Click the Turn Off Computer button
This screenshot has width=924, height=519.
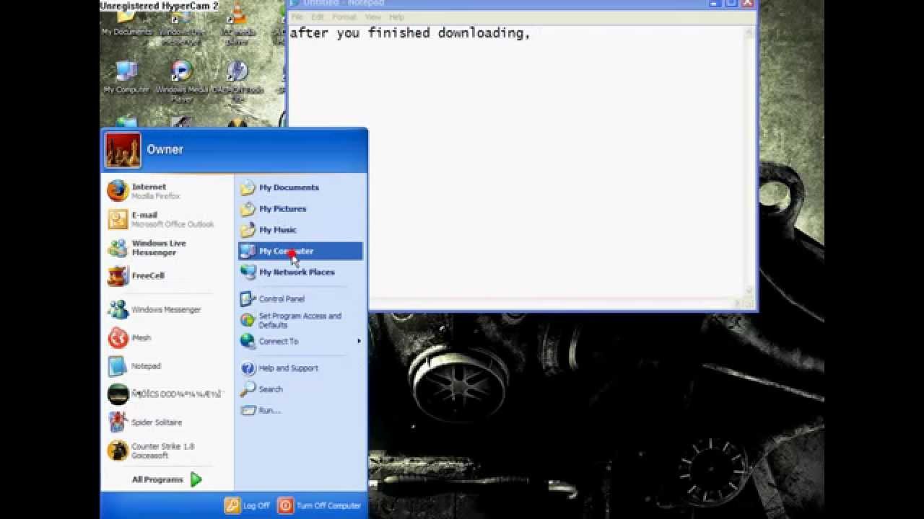coord(319,506)
